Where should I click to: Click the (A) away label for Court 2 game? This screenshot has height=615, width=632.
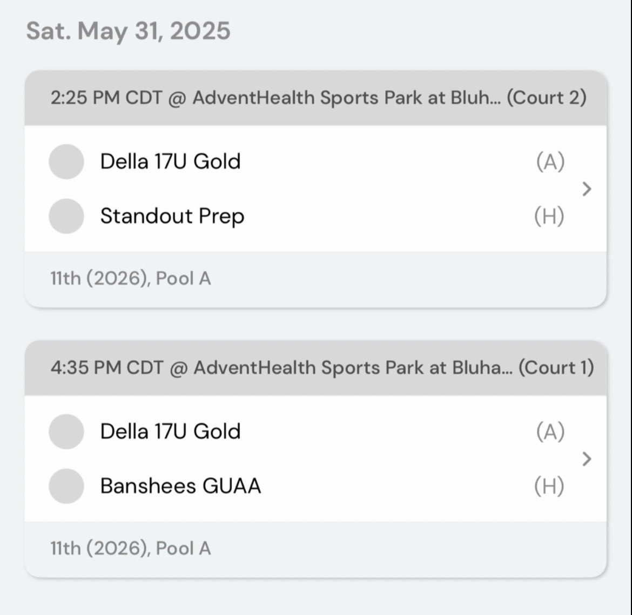(x=550, y=162)
